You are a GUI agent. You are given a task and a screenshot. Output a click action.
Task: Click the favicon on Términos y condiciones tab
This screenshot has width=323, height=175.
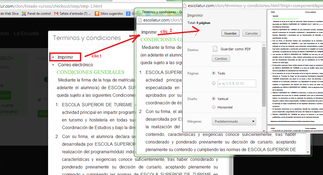point(139,12)
